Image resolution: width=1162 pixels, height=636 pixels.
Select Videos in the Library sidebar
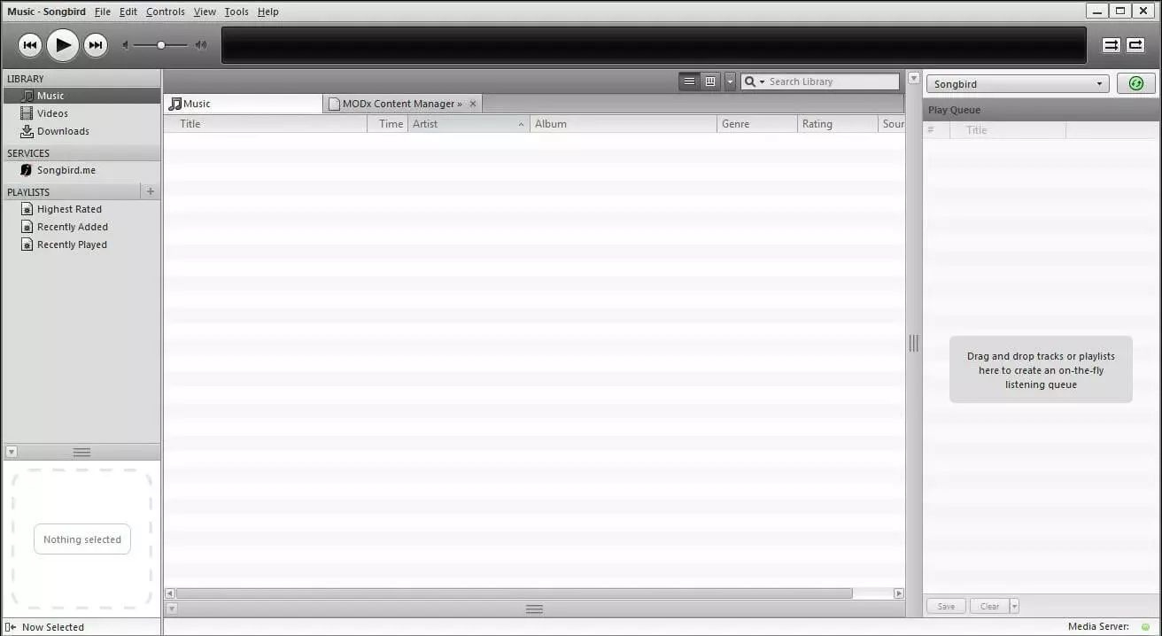point(82,113)
